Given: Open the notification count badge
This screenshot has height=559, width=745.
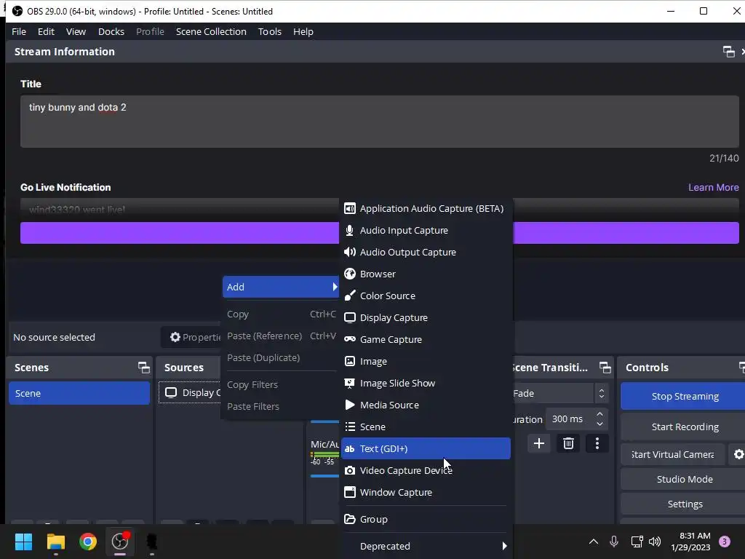Looking at the screenshot, I should pos(725,542).
